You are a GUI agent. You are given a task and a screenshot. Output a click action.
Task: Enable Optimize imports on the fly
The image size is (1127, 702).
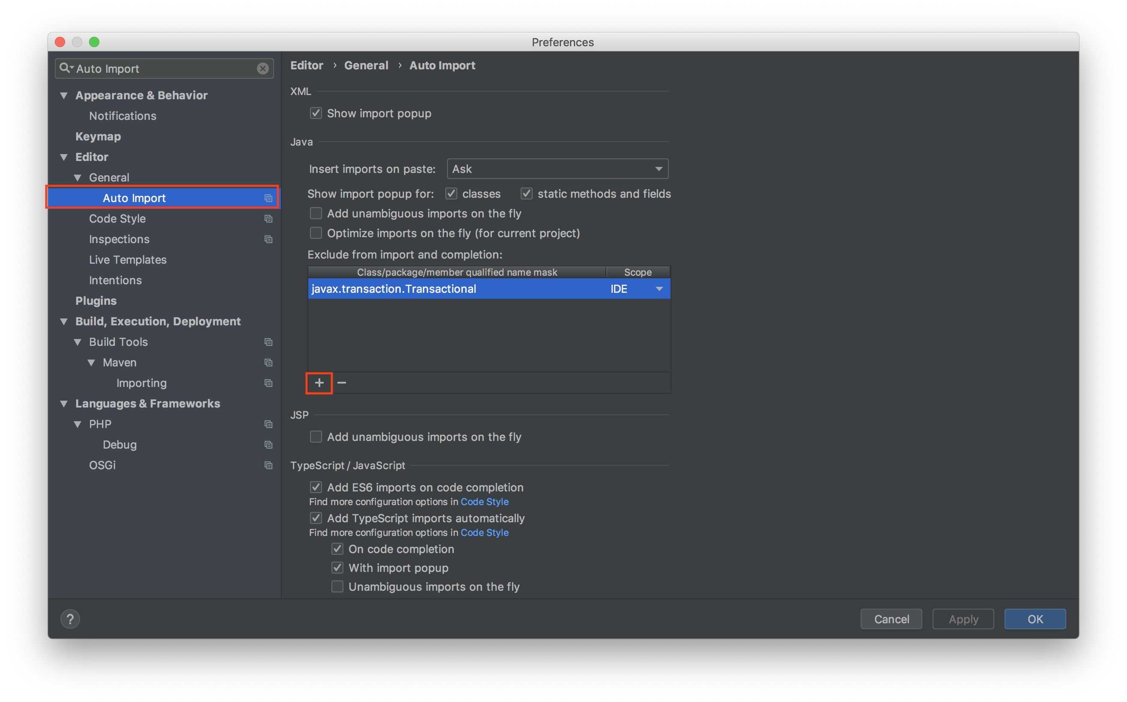click(316, 233)
